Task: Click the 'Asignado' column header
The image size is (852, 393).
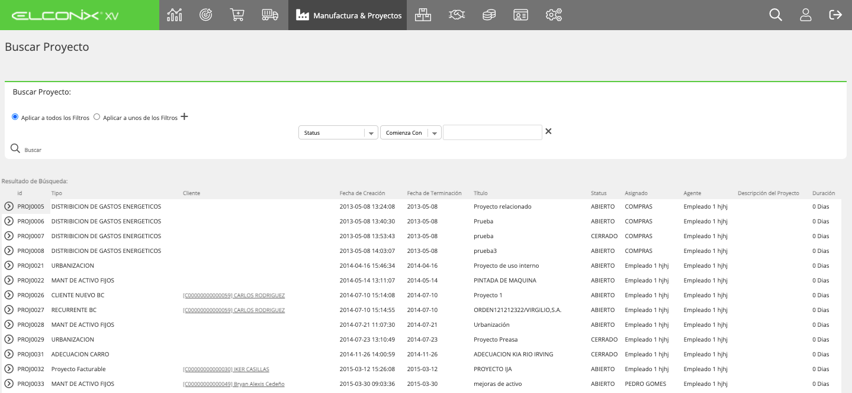Action: tap(636, 193)
